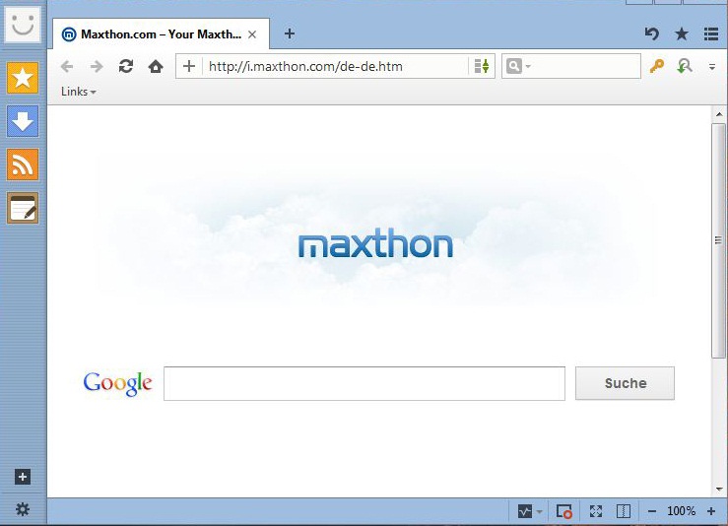Open a new tab with plus button

pos(290,33)
